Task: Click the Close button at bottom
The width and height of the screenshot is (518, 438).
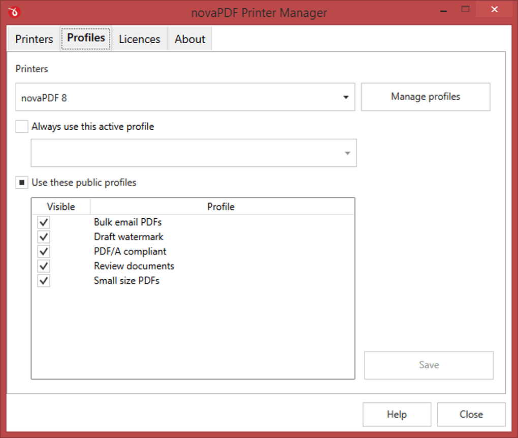Action: coord(471,415)
